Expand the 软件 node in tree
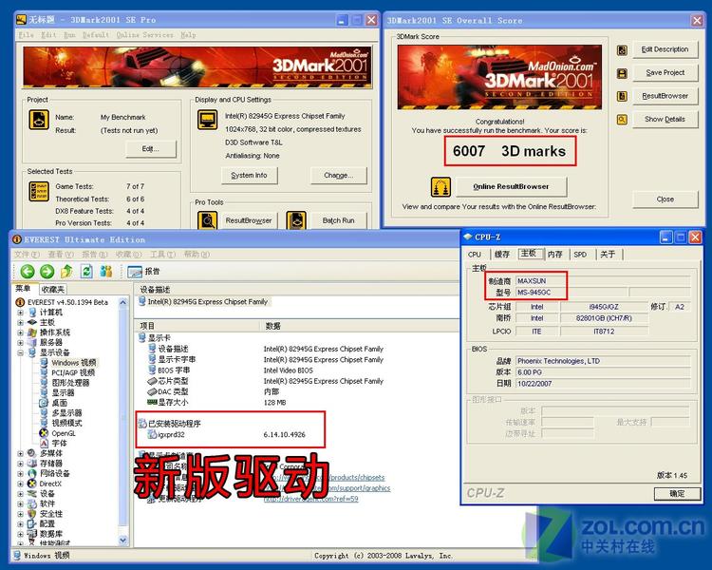 21,504
